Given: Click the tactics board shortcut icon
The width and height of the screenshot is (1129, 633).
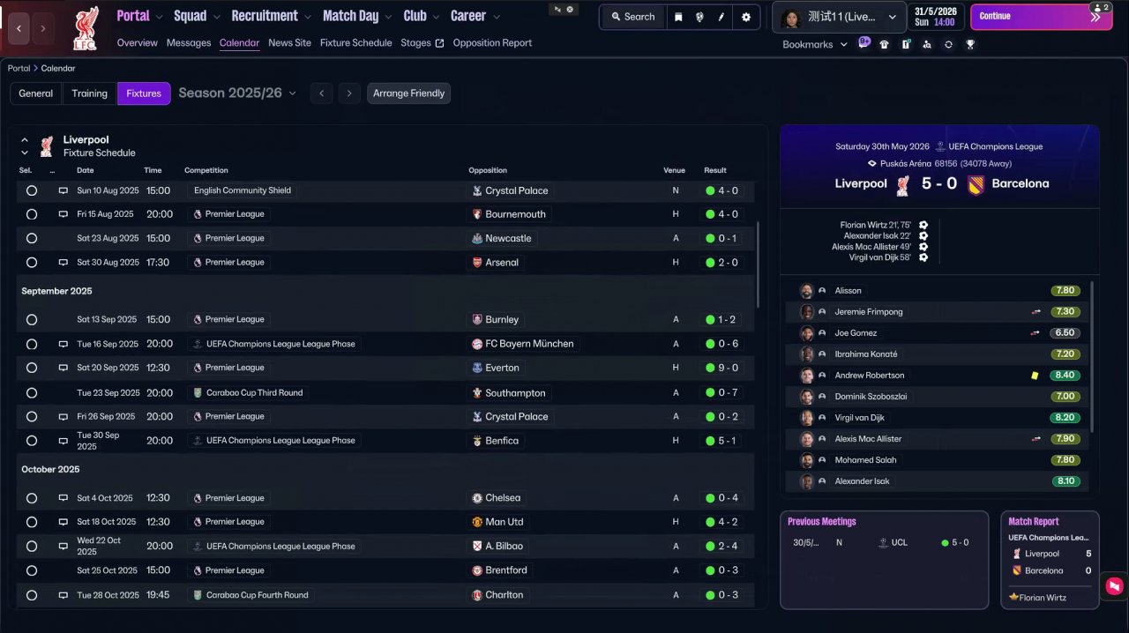Looking at the screenshot, I should coord(906,44).
